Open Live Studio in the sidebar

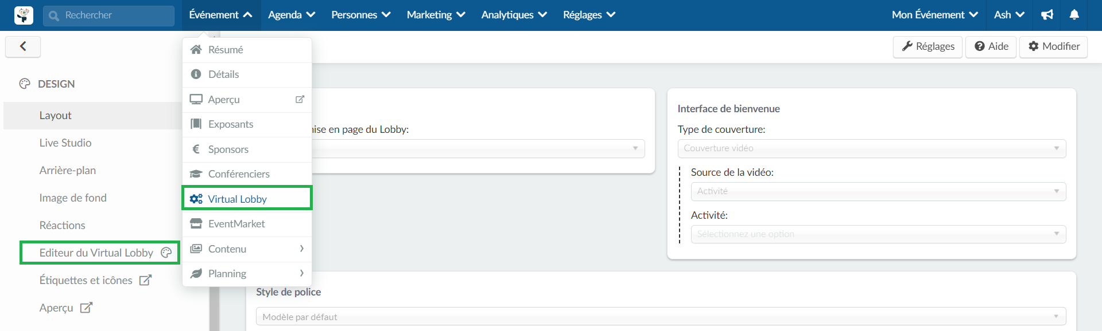[65, 143]
